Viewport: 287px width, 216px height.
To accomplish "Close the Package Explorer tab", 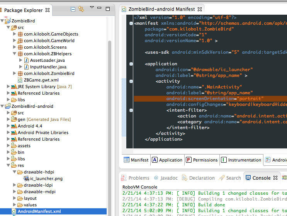I will click(48, 10).
